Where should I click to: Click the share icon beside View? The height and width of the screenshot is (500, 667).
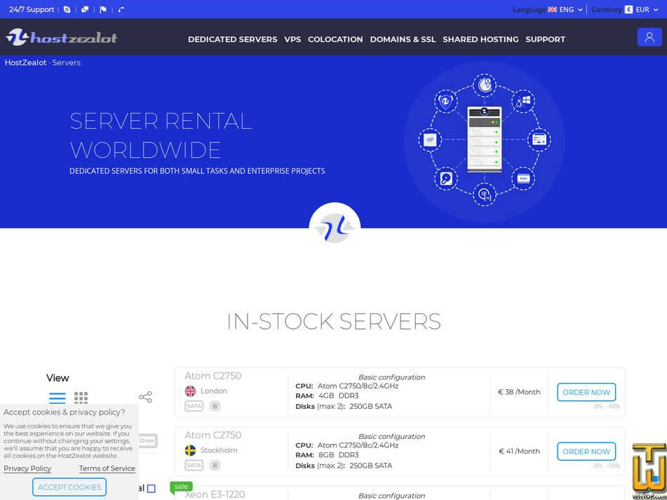pos(145,397)
